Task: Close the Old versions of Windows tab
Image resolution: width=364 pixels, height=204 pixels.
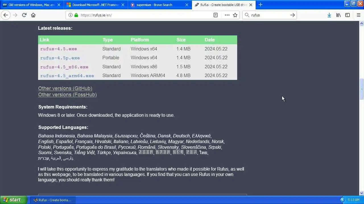Action: click(59, 5)
